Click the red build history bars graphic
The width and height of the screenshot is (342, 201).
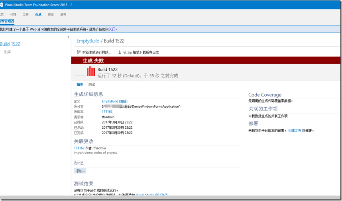(x=91, y=71)
